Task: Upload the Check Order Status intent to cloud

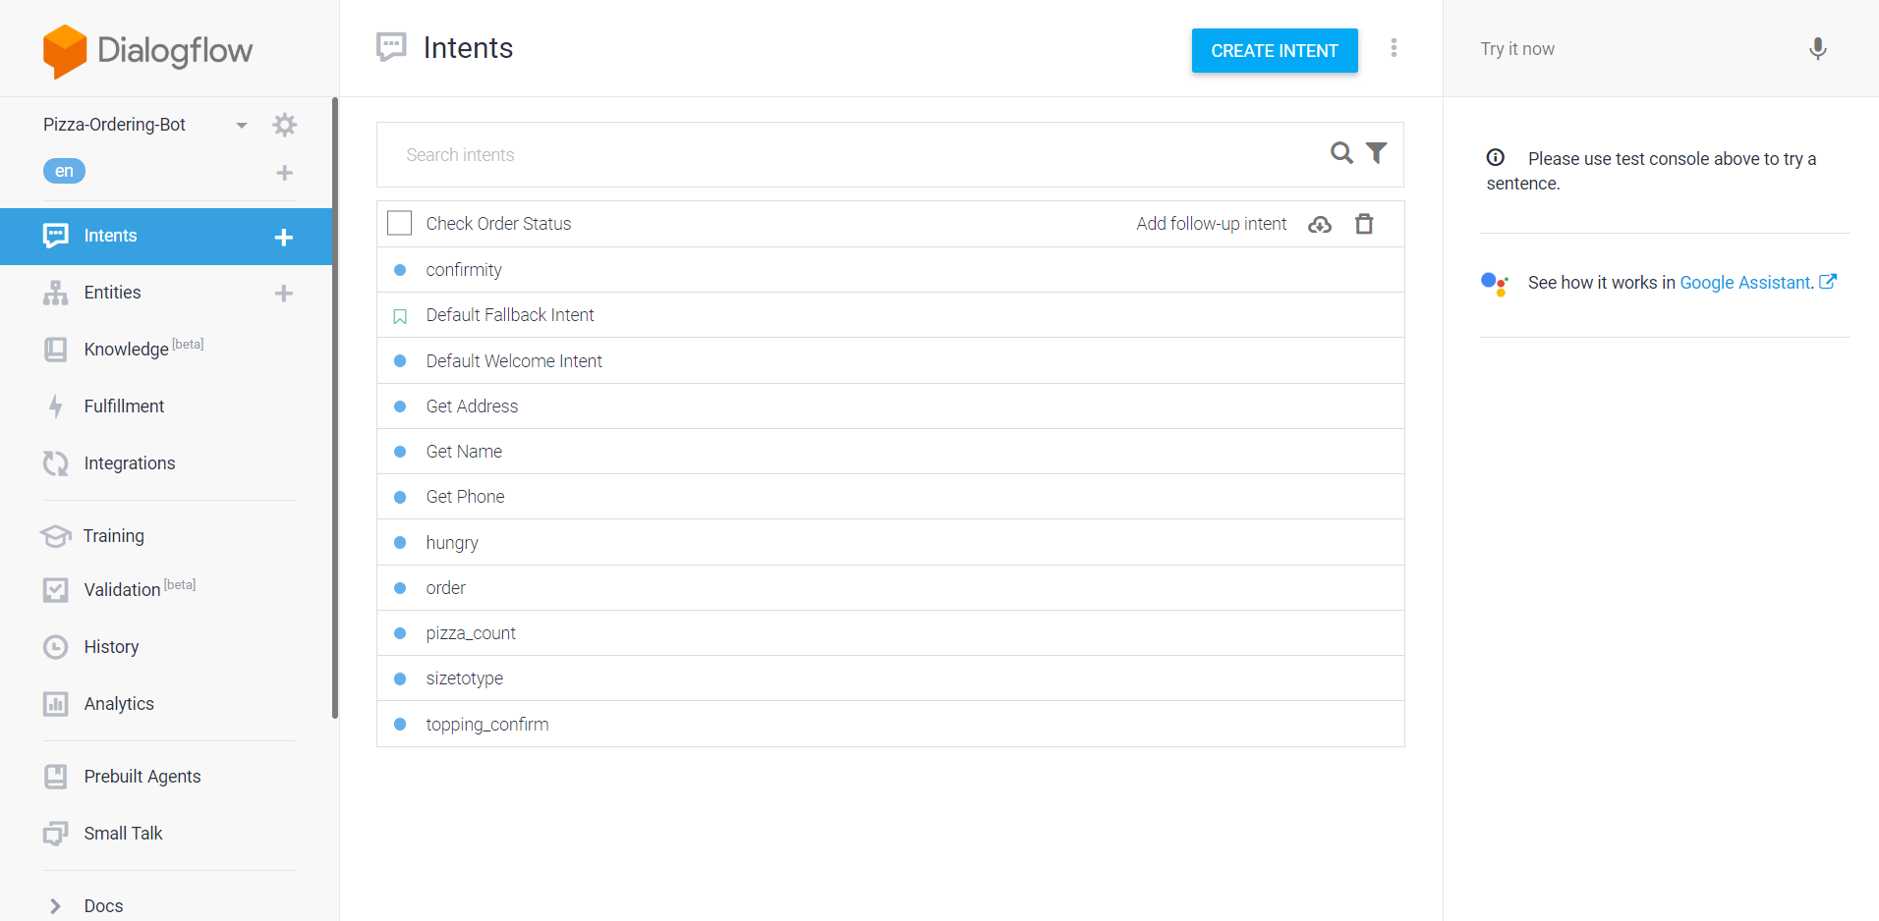Action: 1320,223
